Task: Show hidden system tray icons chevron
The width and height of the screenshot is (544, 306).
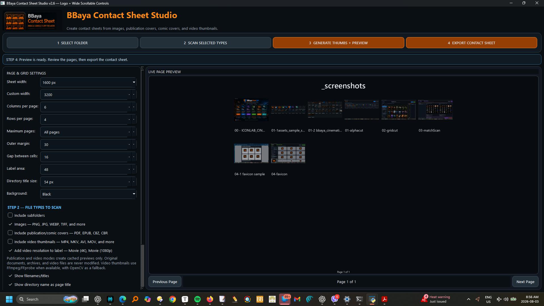Action: point(469,299)
